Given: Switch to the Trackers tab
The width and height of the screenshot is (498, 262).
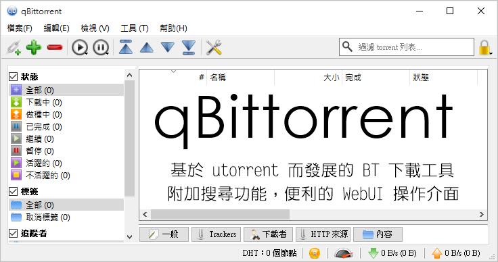Looking at the screenshot, I should 217,234.
